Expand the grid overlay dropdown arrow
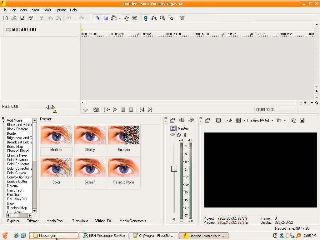The height and width of the screenshot is (240, 320). 285,121
